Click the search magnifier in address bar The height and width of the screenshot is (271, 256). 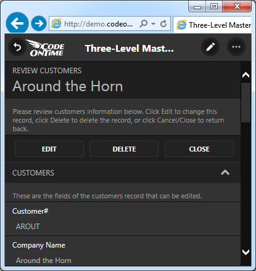(x=144, y=24)
